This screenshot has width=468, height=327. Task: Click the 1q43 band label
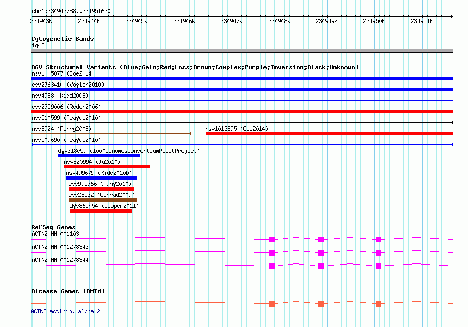coord(38,45)
